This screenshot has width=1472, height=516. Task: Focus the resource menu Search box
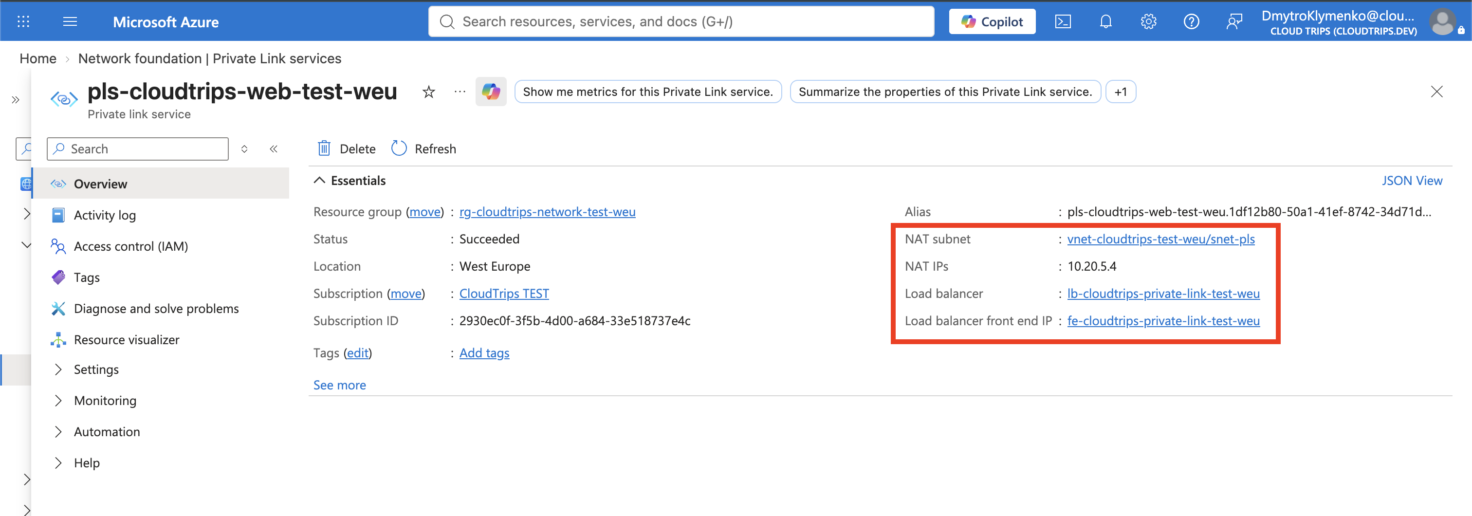[138, 148]
